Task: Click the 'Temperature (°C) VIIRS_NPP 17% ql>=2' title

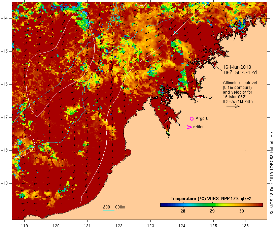Action: 211,199
